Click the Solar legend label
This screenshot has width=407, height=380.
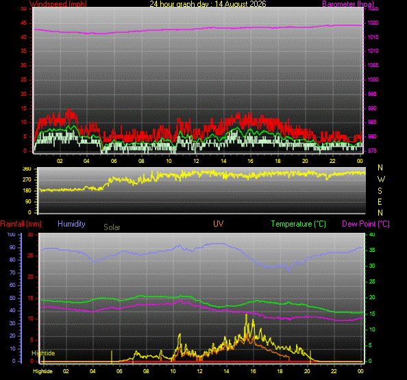pos(112,227)
